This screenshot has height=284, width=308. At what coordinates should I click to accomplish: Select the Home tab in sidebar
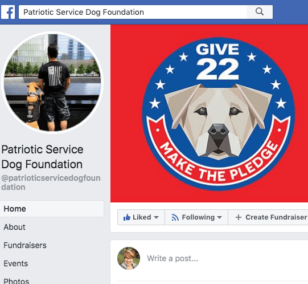[52, 209]
